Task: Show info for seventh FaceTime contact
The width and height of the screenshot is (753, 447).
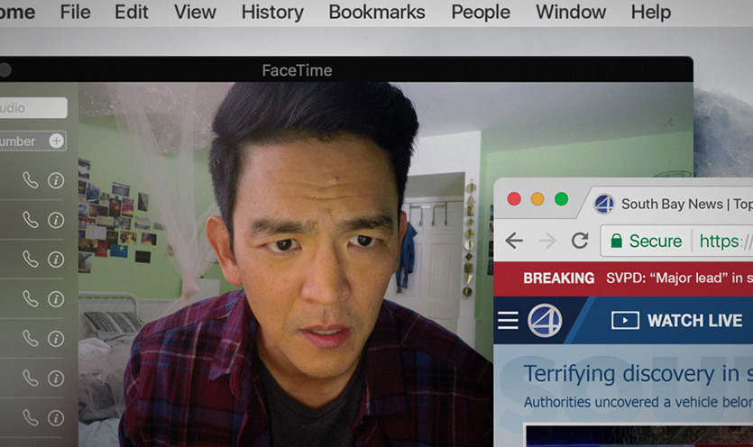Action: pyautogui.click(x=56, y=418)
